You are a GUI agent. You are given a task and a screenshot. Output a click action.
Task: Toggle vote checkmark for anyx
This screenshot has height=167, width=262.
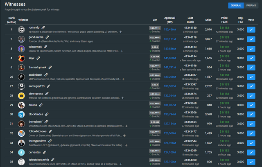coord(251,58)
